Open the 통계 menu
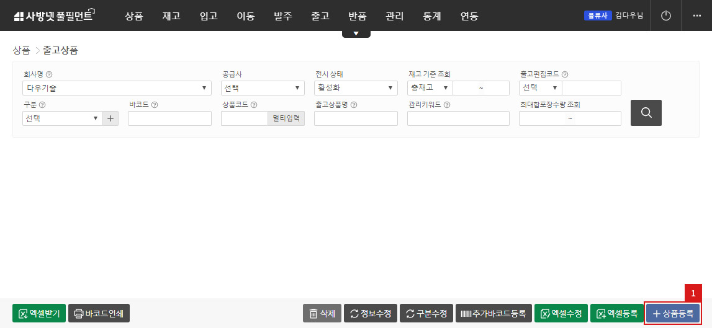Viewport: 712px width, 328px height. coord(432,16)
